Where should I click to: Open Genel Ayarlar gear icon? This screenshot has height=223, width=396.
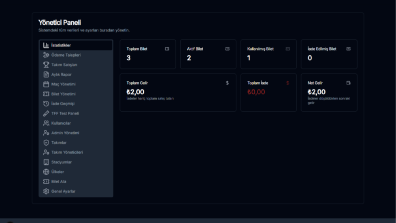tap(46, 191)
